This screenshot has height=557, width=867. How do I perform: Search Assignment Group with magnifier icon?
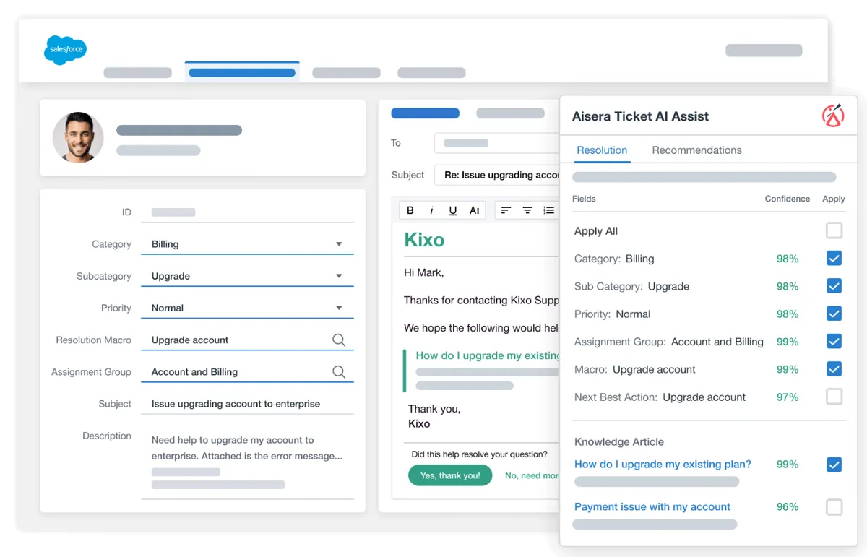click(x=339, y=371)
